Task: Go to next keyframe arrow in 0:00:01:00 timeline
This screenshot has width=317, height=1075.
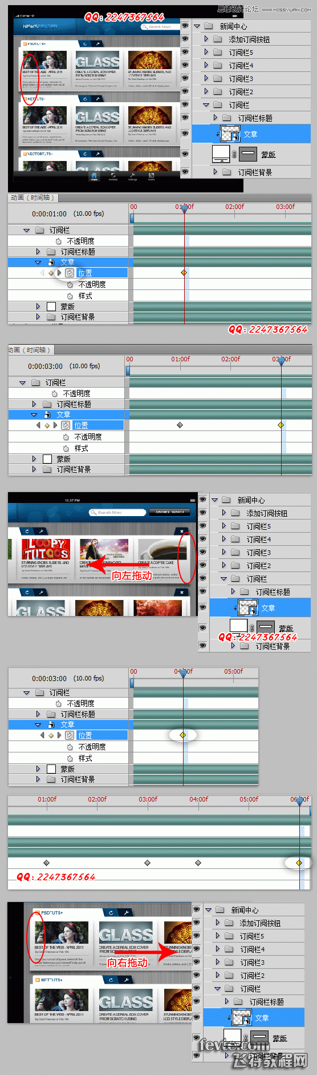Action: point(59,273)
